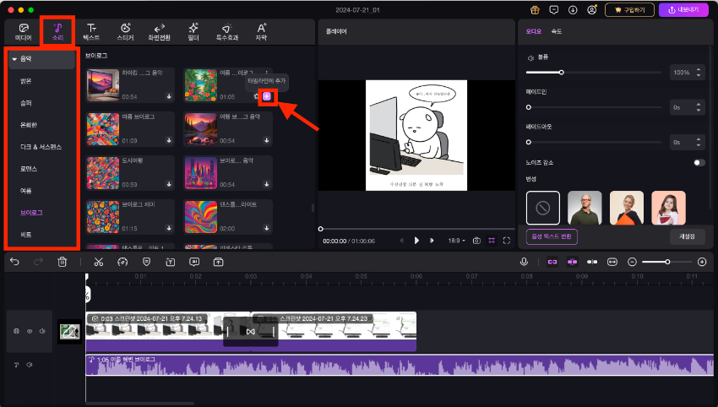Screen dimensions: 718x407
Task: Delete selected clip with trash icon
Action: pyautogui.click(x=62, y=262)
